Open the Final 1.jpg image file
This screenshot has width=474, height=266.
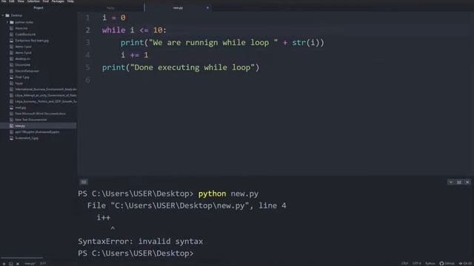(x=22, y=77)
